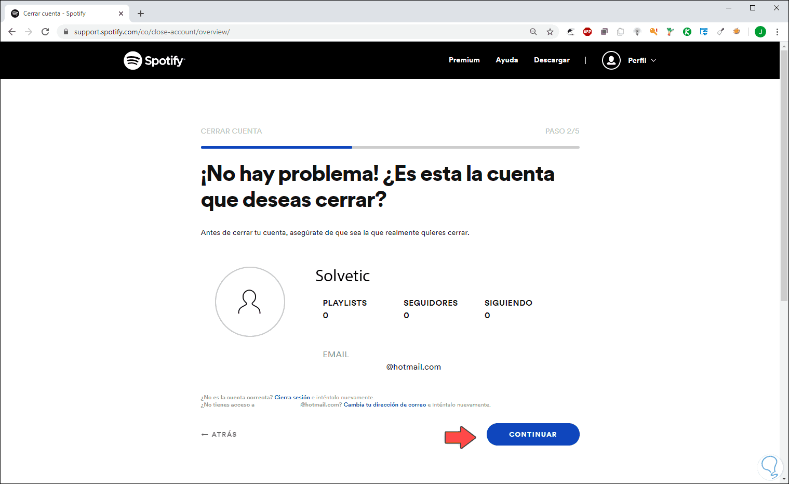
Task: Click the Cierra sesión link
Action: 292,397
